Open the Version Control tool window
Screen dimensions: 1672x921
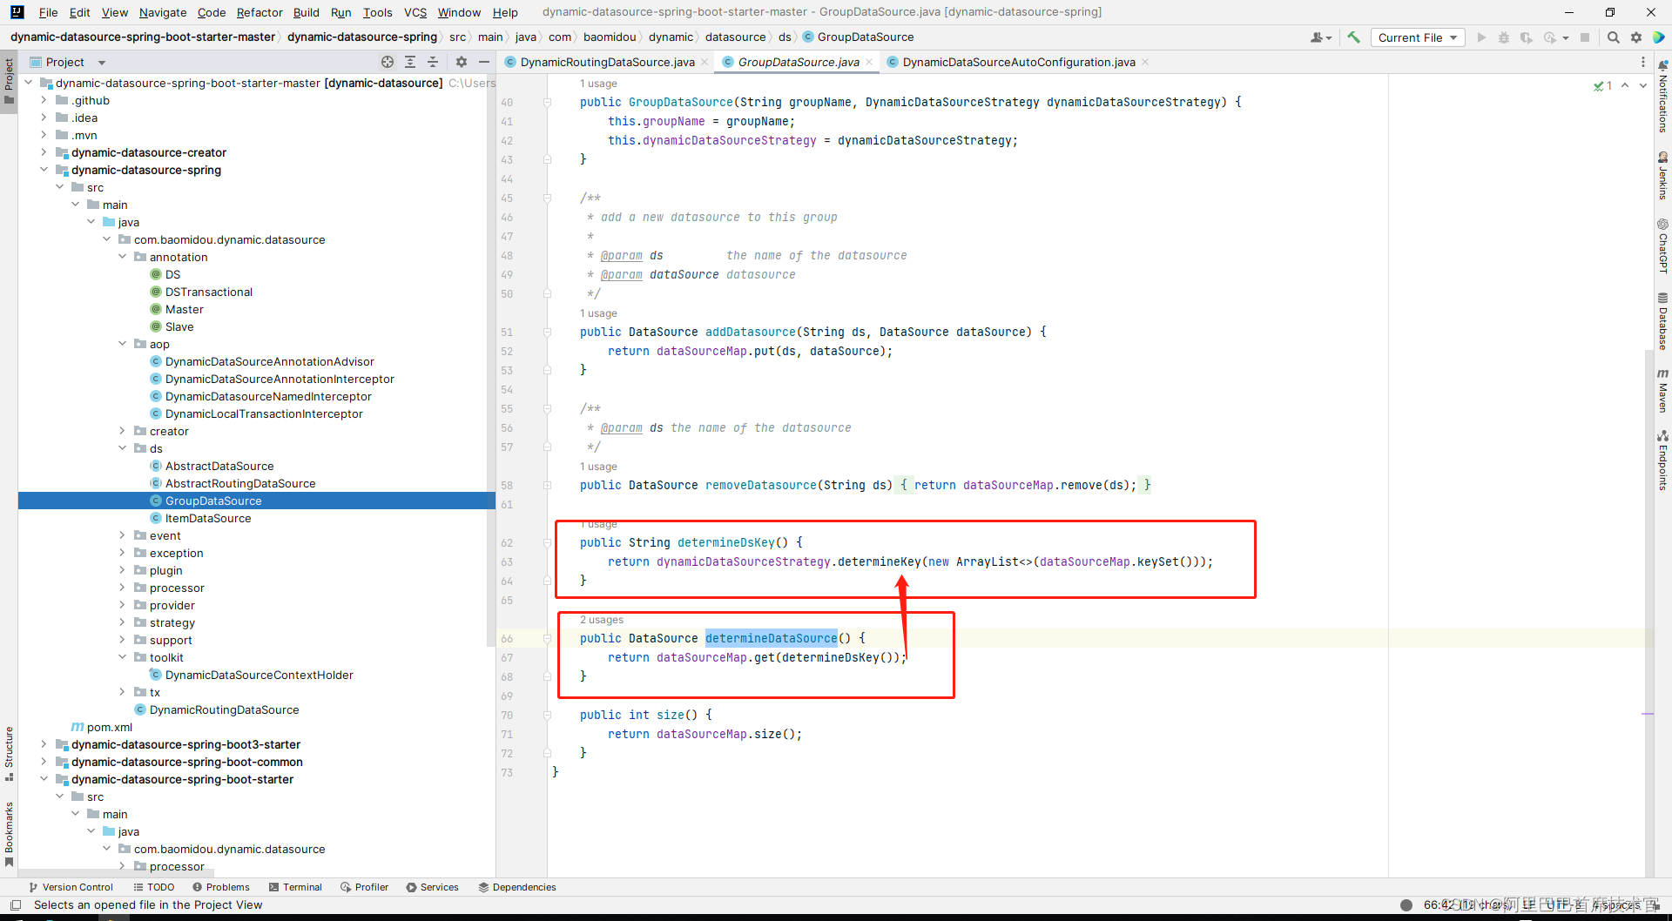(x=71, y=887)
